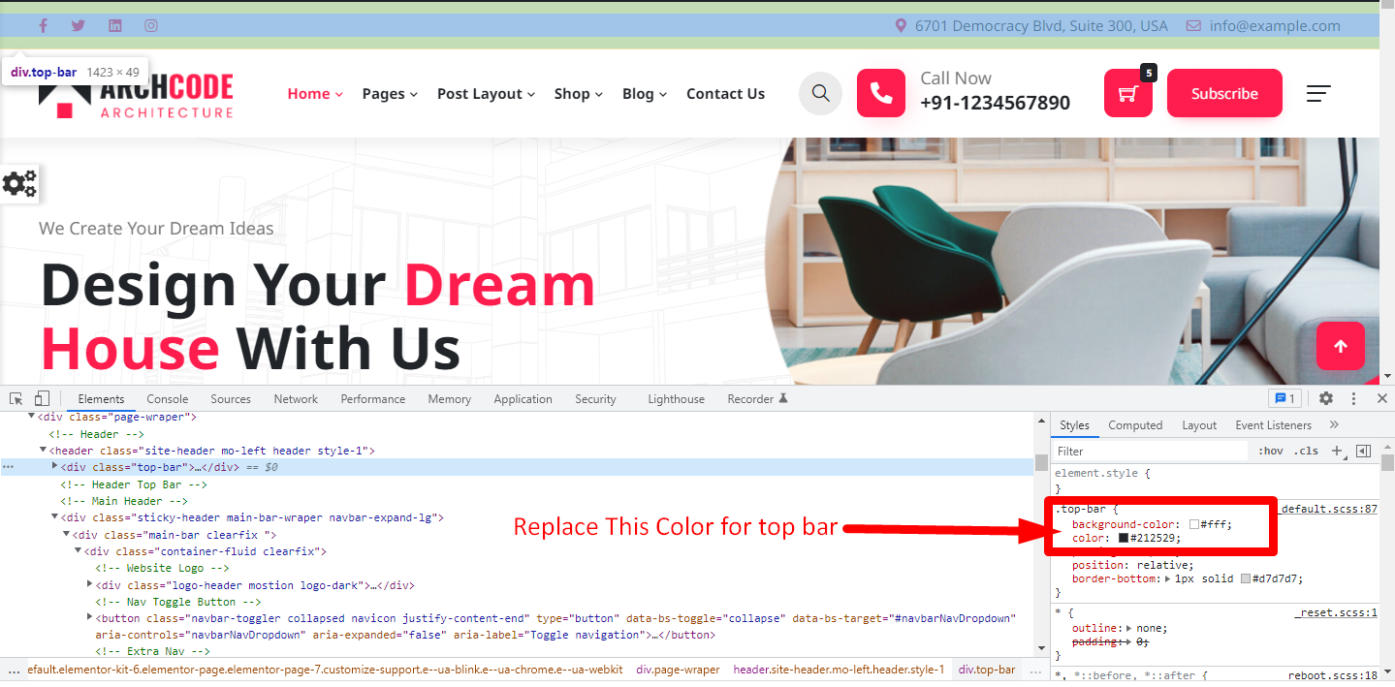Click the Archcode Architecture logo
The width and height of the screenshot is (1395, 687).
coord(136,94)
